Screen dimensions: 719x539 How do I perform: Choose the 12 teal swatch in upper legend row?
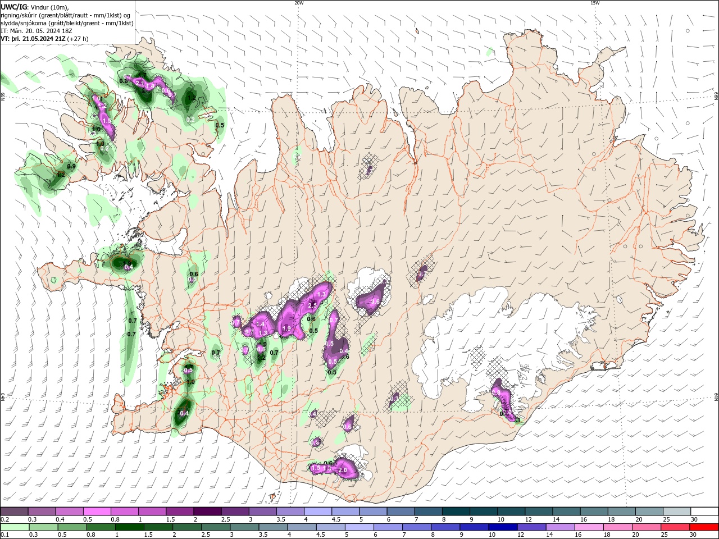[x=539, y=511]
